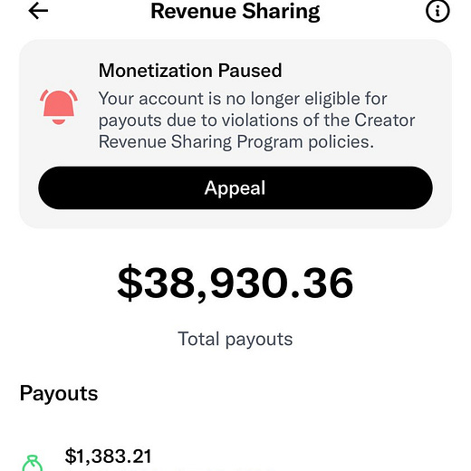This screenshot has width=471, height=471.
Task: Select the Payouts section heading
Action: (59, 394)
